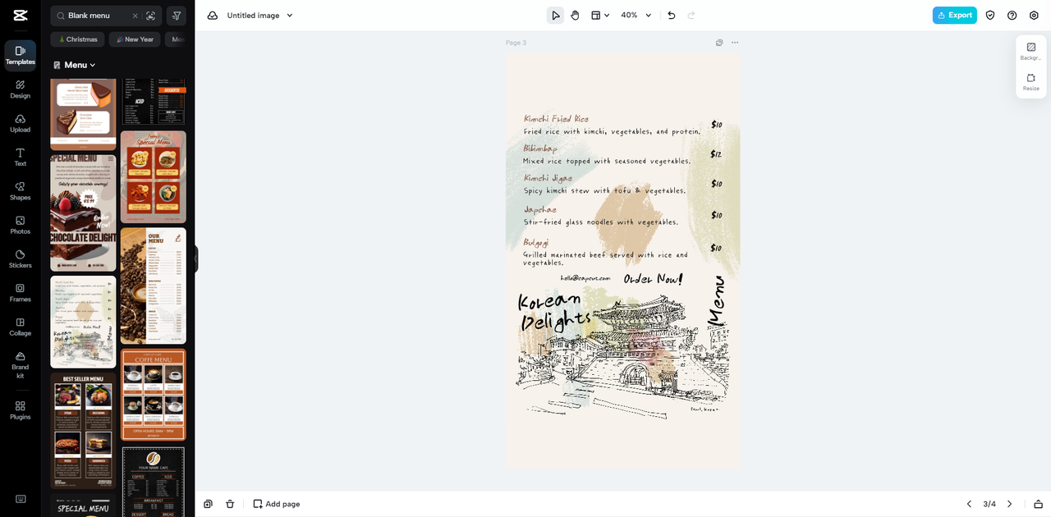
Task: Open the 40% zoom level dropdown
Action: click(636, 16)
